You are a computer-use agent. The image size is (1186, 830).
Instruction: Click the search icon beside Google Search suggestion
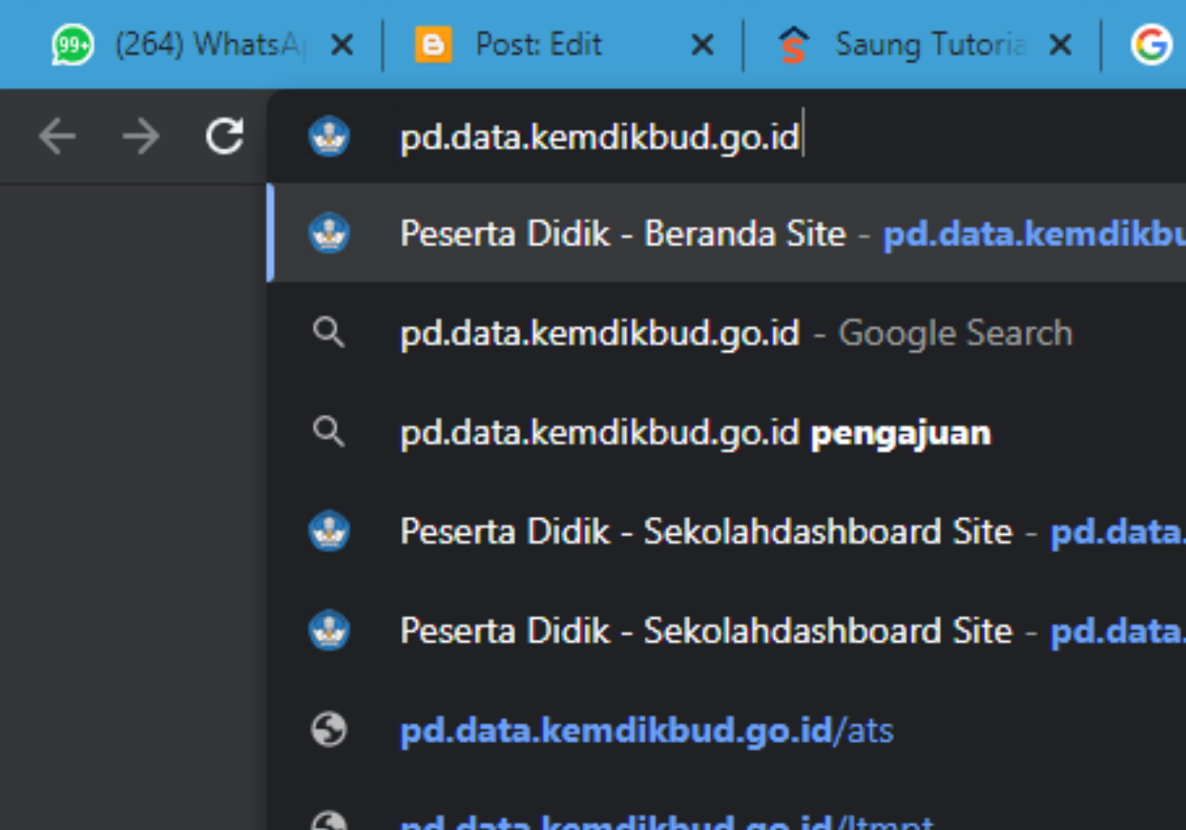328,333
